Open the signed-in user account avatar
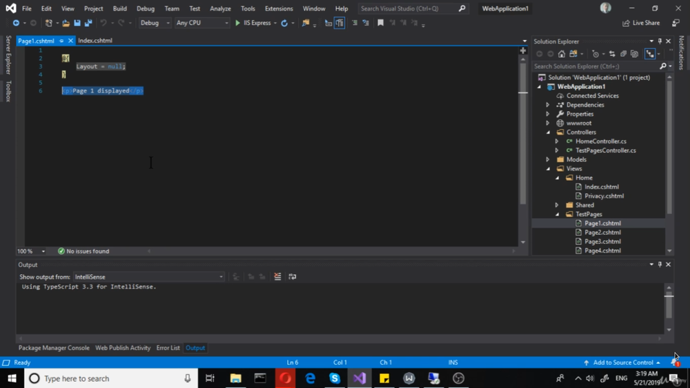This screenshot has height=388, width=690. click(x=606, y=8)
